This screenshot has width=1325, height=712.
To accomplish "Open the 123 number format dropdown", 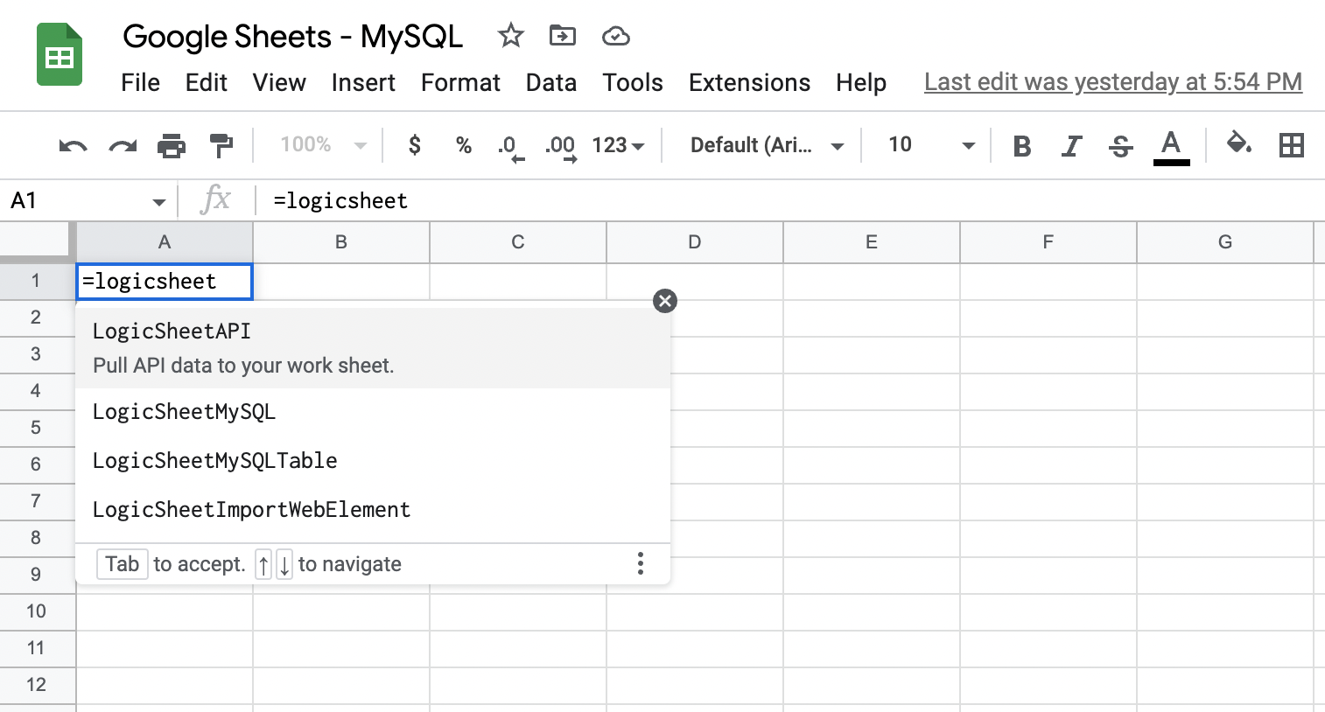I will coord(618,145).
